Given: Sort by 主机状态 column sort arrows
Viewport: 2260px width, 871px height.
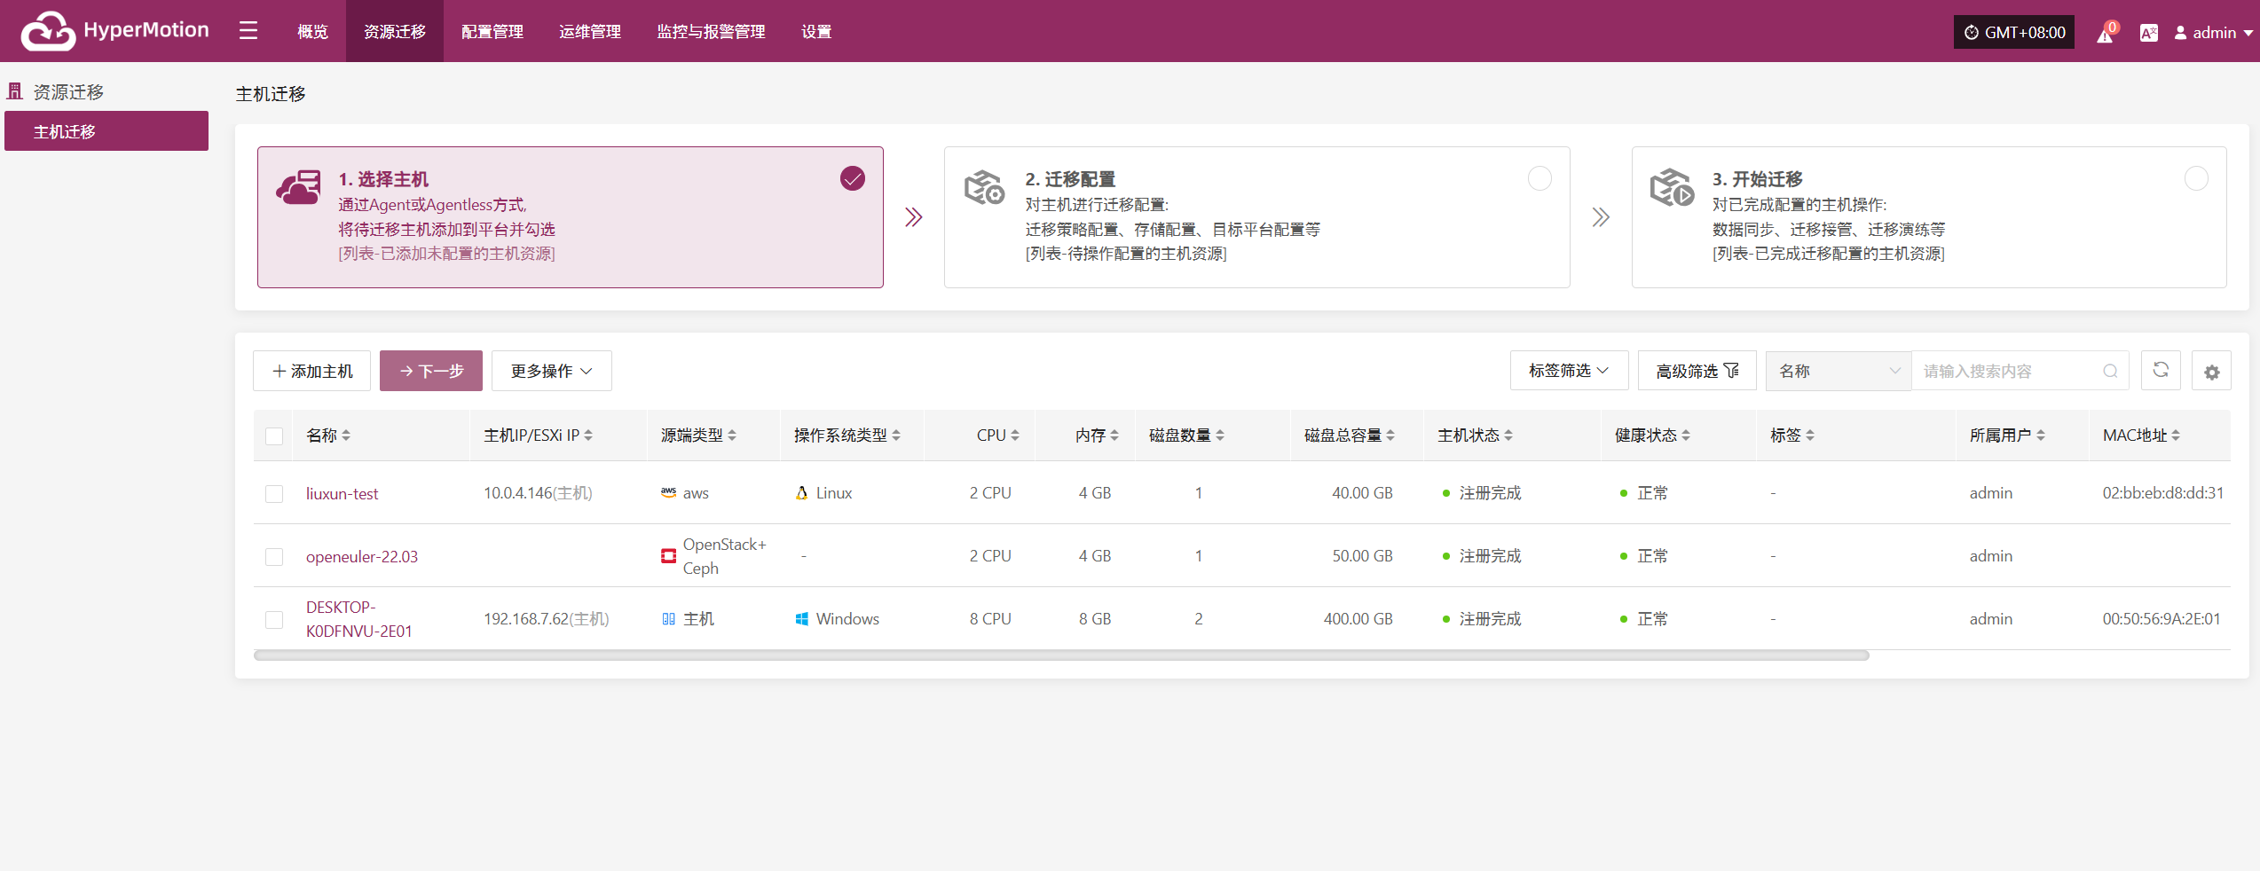Looking at the screenshot, I should pyautogui.click(x=1508, y=435).
